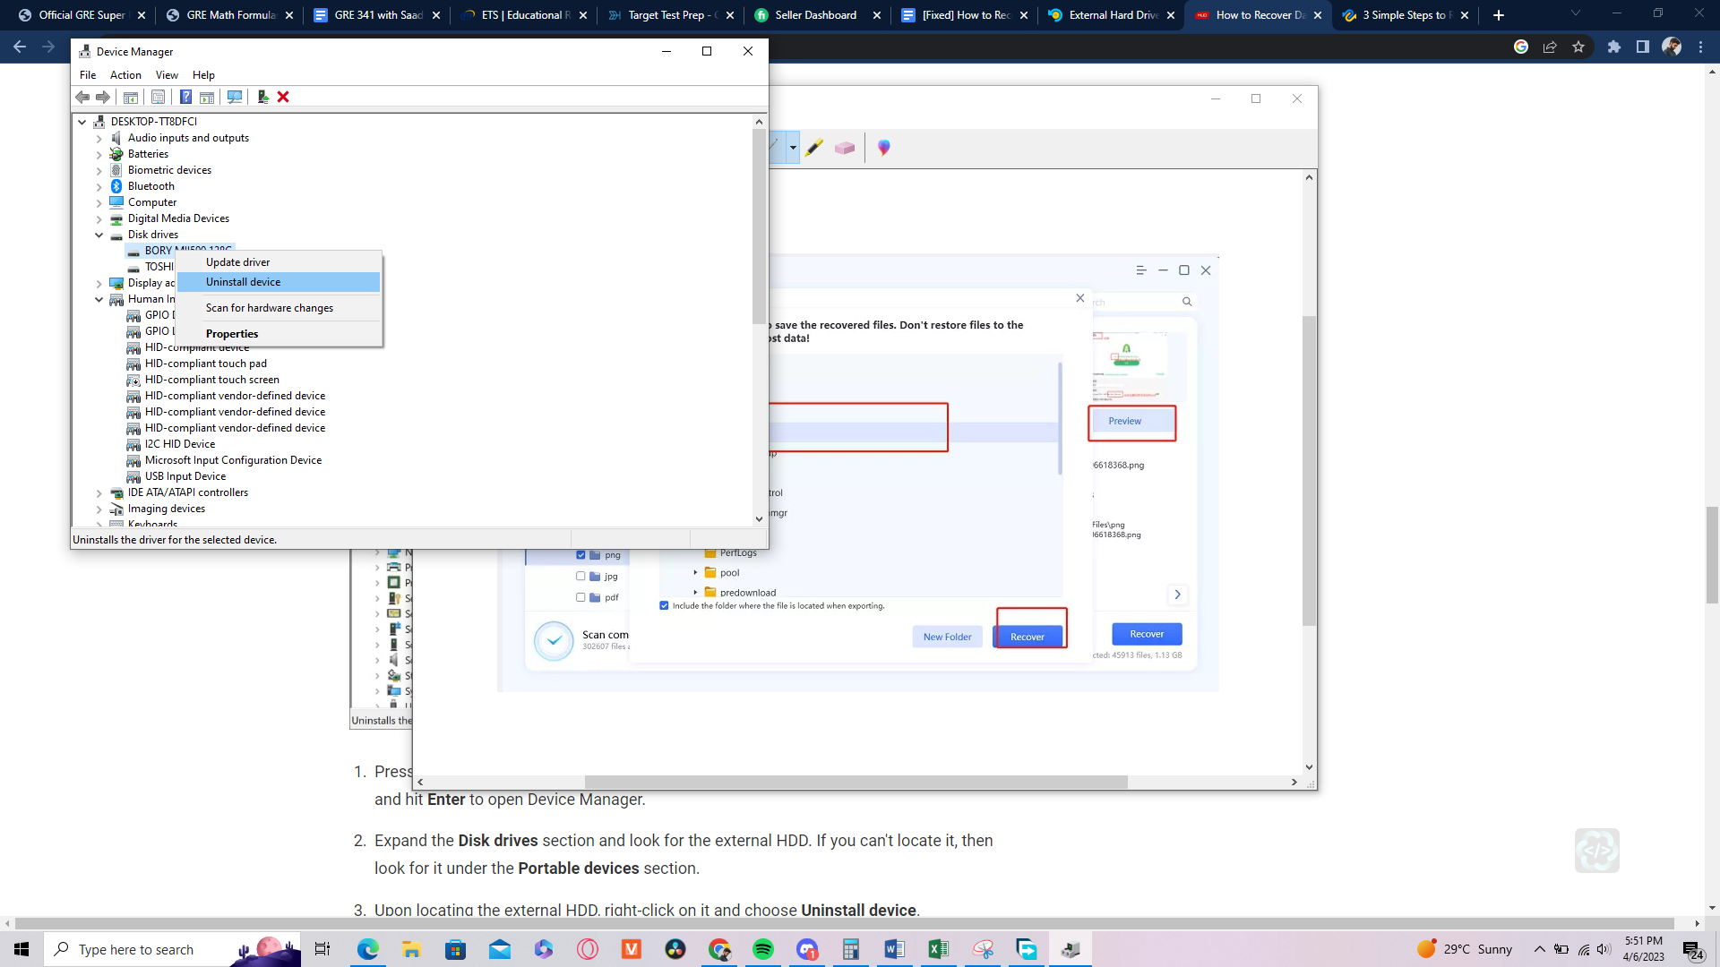Switch to External Hard Drive browser tab
Screen dimensions: 1720x967
tap(1112, 15)
